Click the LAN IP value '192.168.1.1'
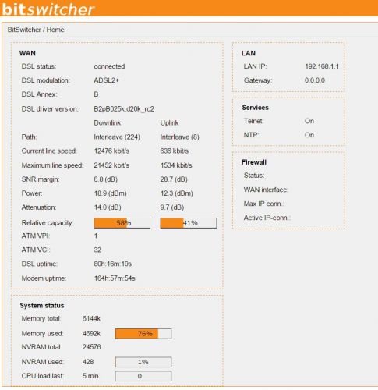Image resolution: width=378 pixels, height=390 pixels. 322,66
